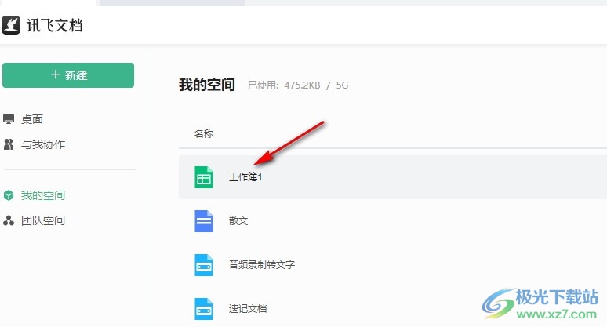Click the 已使用 storage usage text
Screen dimensions: 607x327
298,85
